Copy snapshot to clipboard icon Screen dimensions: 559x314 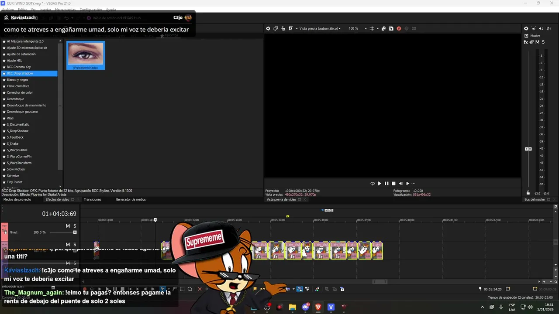(383, 28)
